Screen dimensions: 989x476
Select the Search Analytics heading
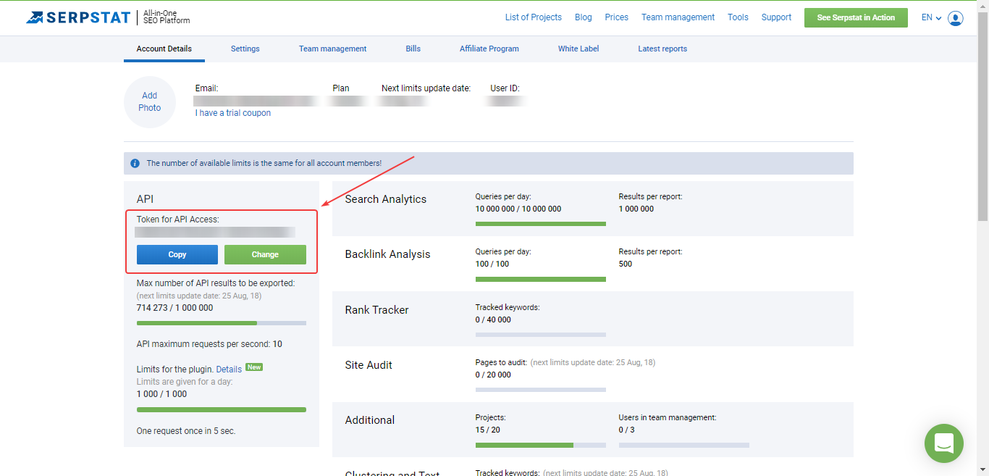coord(386,199)
